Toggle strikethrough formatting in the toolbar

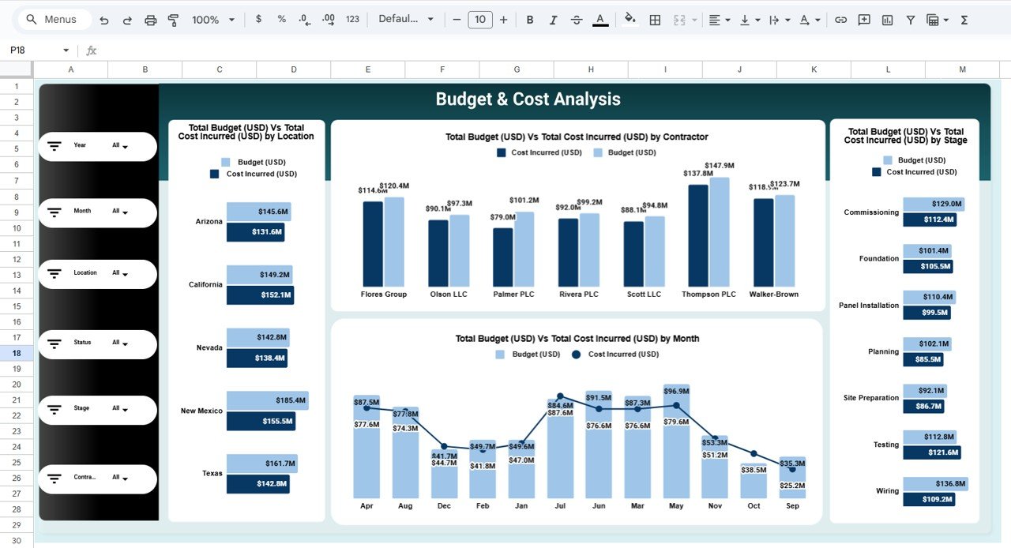tap(576, 19)
